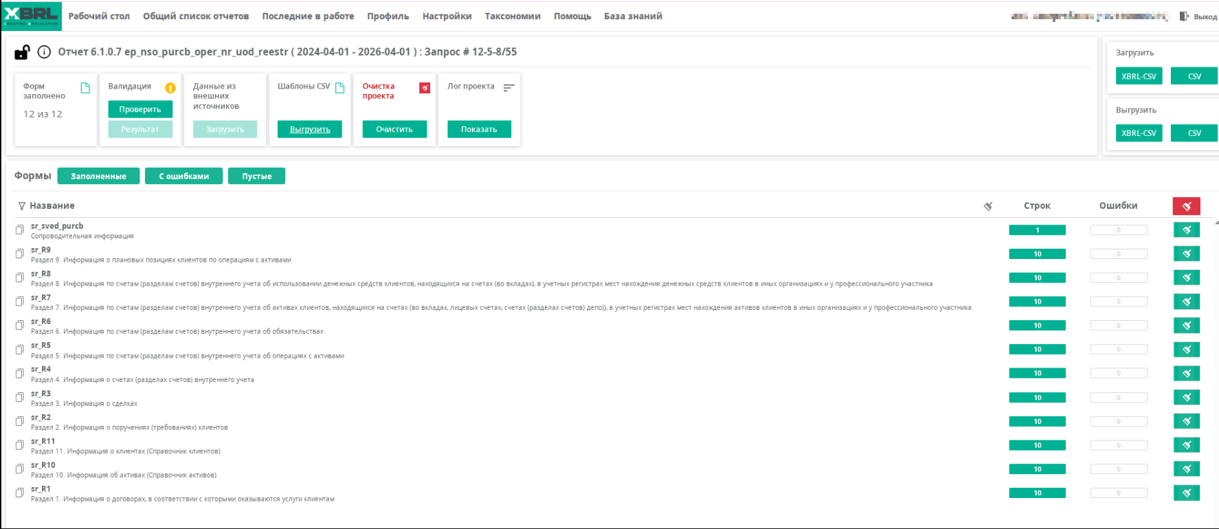Image resolution: width=1219 pixels, height=529 pixels.
Task: Toggle the С ошибками forms filter
Action: pos(183,177)
